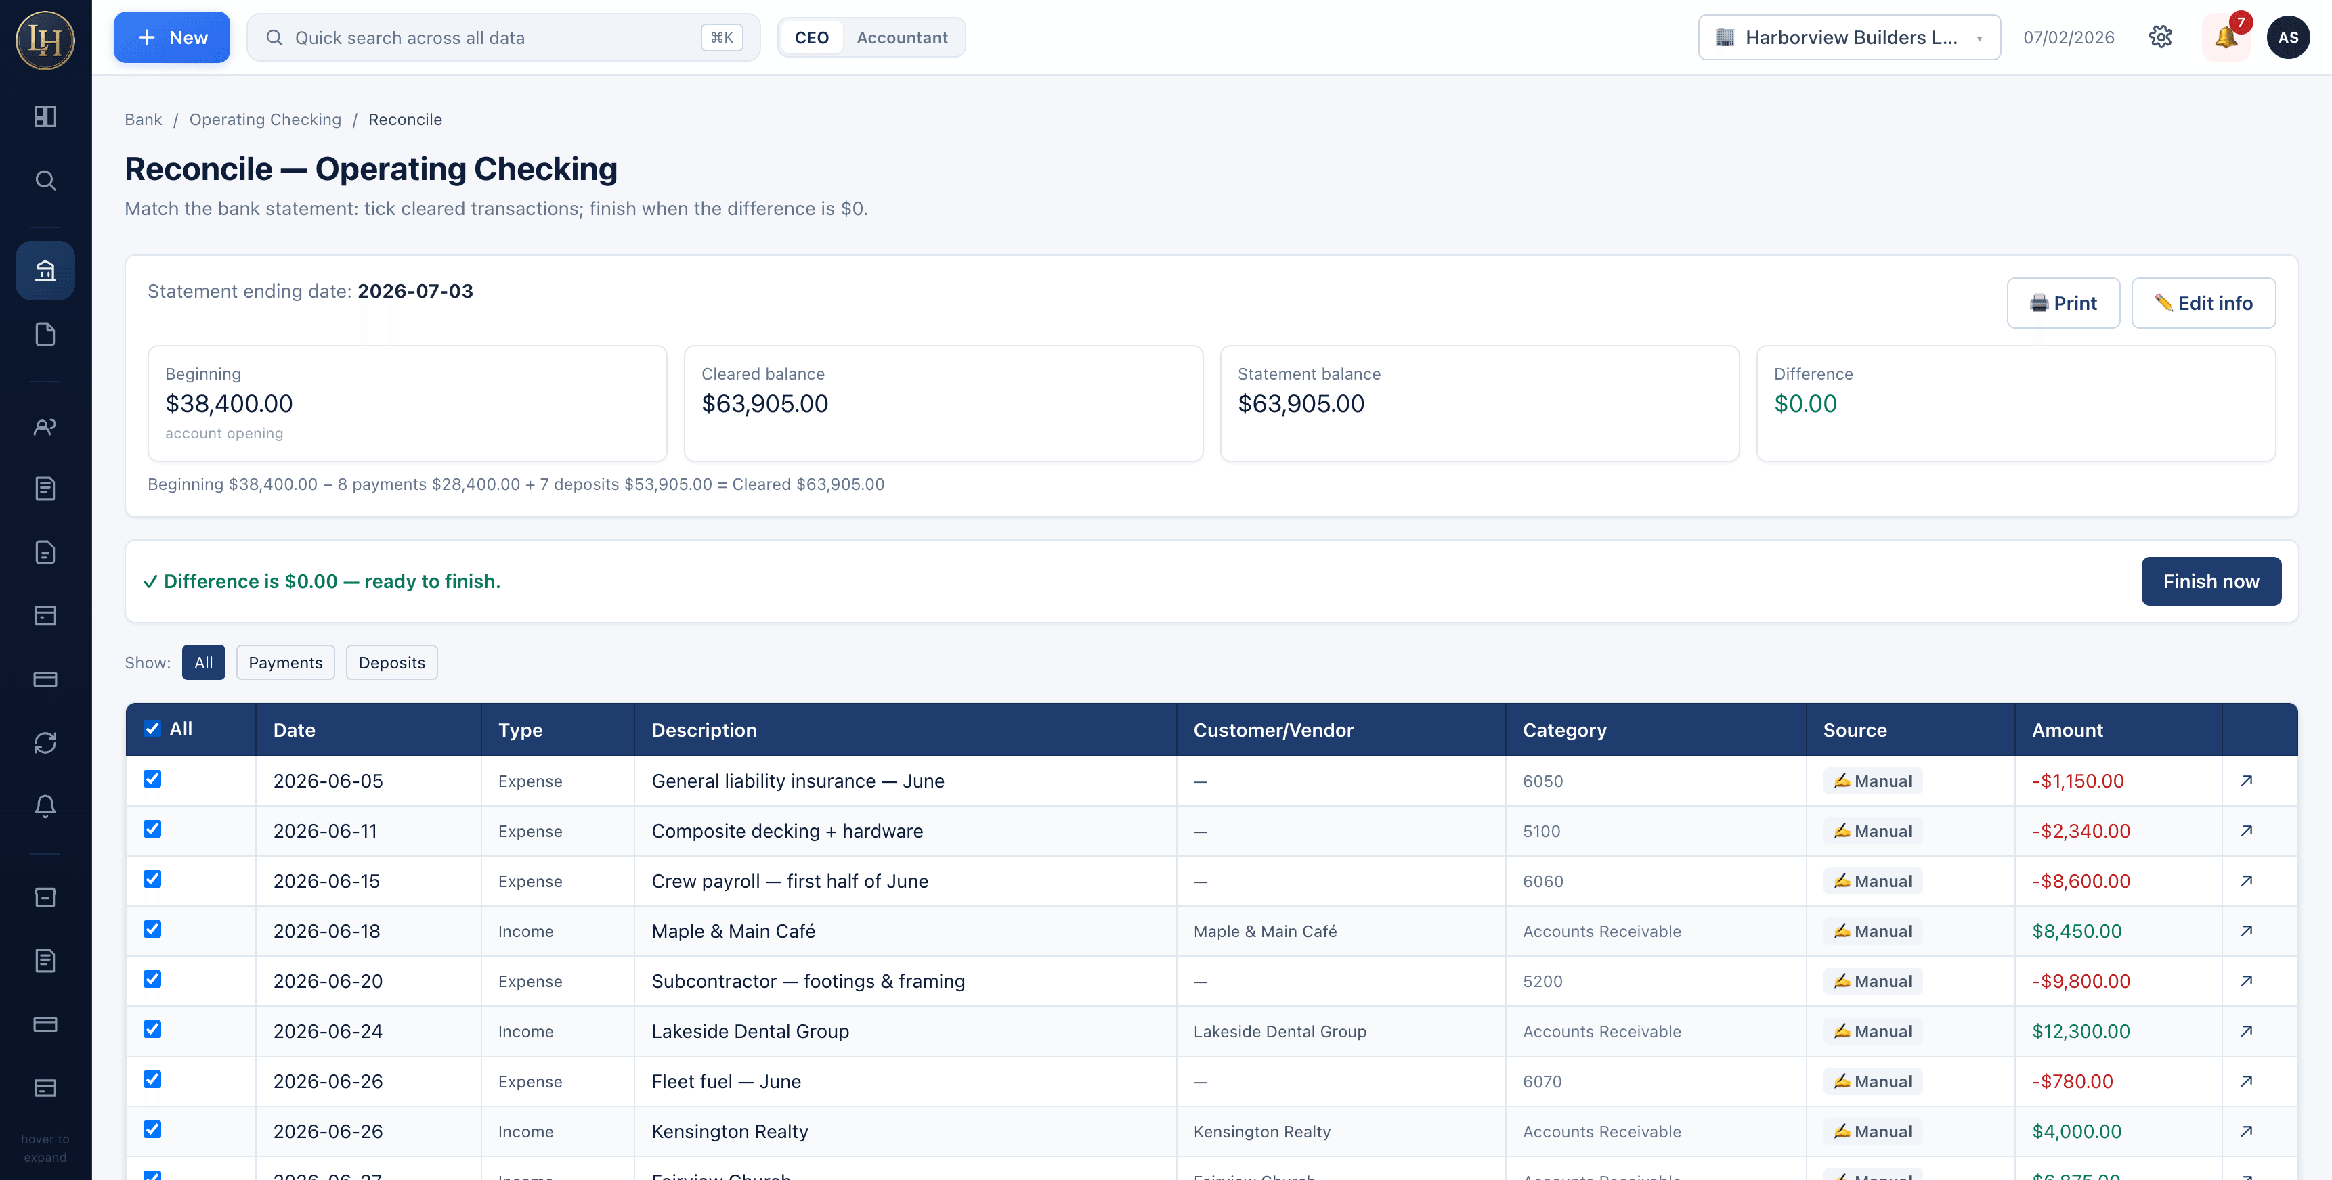Screen dimensions: 2332x1180
Task: Open Harborview Builders company dropdown
Action: (1849, 37)
